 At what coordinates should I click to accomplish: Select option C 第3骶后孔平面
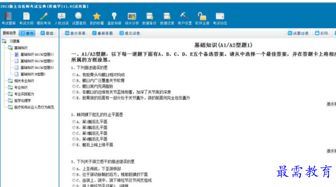coord(74,133)
